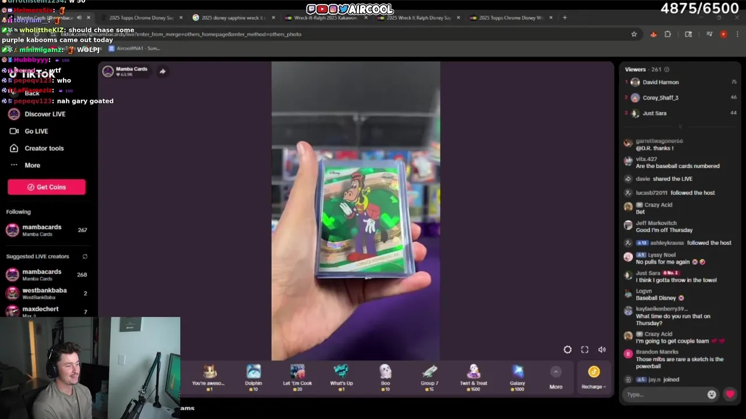
Task: Send the You're awesome gift
Action: tap(209, 377)
